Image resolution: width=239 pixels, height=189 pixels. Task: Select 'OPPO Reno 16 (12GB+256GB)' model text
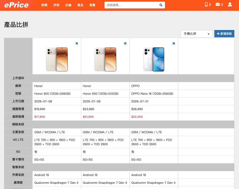tap(152, 94)
